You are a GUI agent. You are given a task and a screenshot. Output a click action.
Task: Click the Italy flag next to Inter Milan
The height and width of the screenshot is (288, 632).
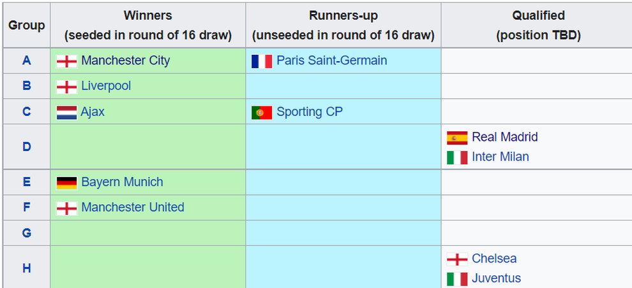tap(457, 157)
